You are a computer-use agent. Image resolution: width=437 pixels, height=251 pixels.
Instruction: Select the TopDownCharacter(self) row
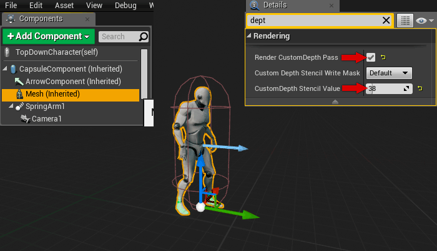[71, 52]
